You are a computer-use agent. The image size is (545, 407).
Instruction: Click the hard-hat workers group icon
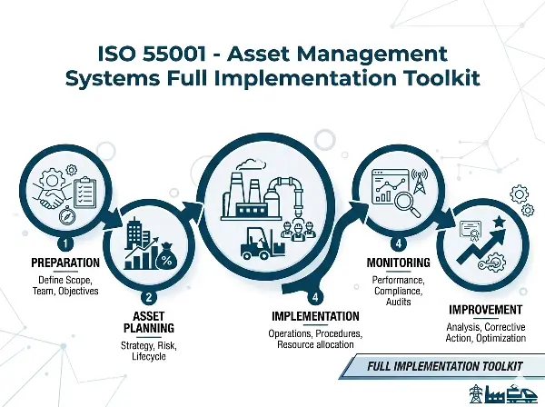click(x=298, y=231)
